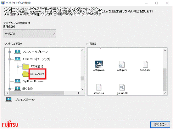This screenshot has width=173, height=129.
Task: Collapse the ATOK 2015[ベーシック] tree node
Action: point(10,59)
